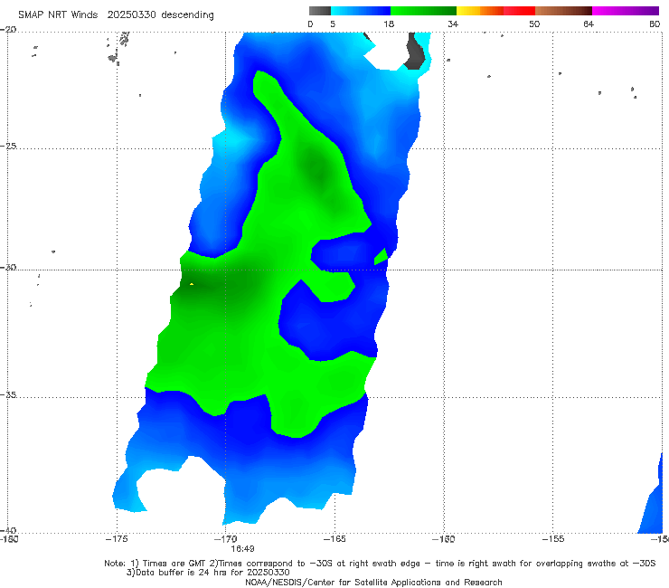The image size is (669, 588).
Task: Click the -165 longitude axis label
Action: point(334,539)
